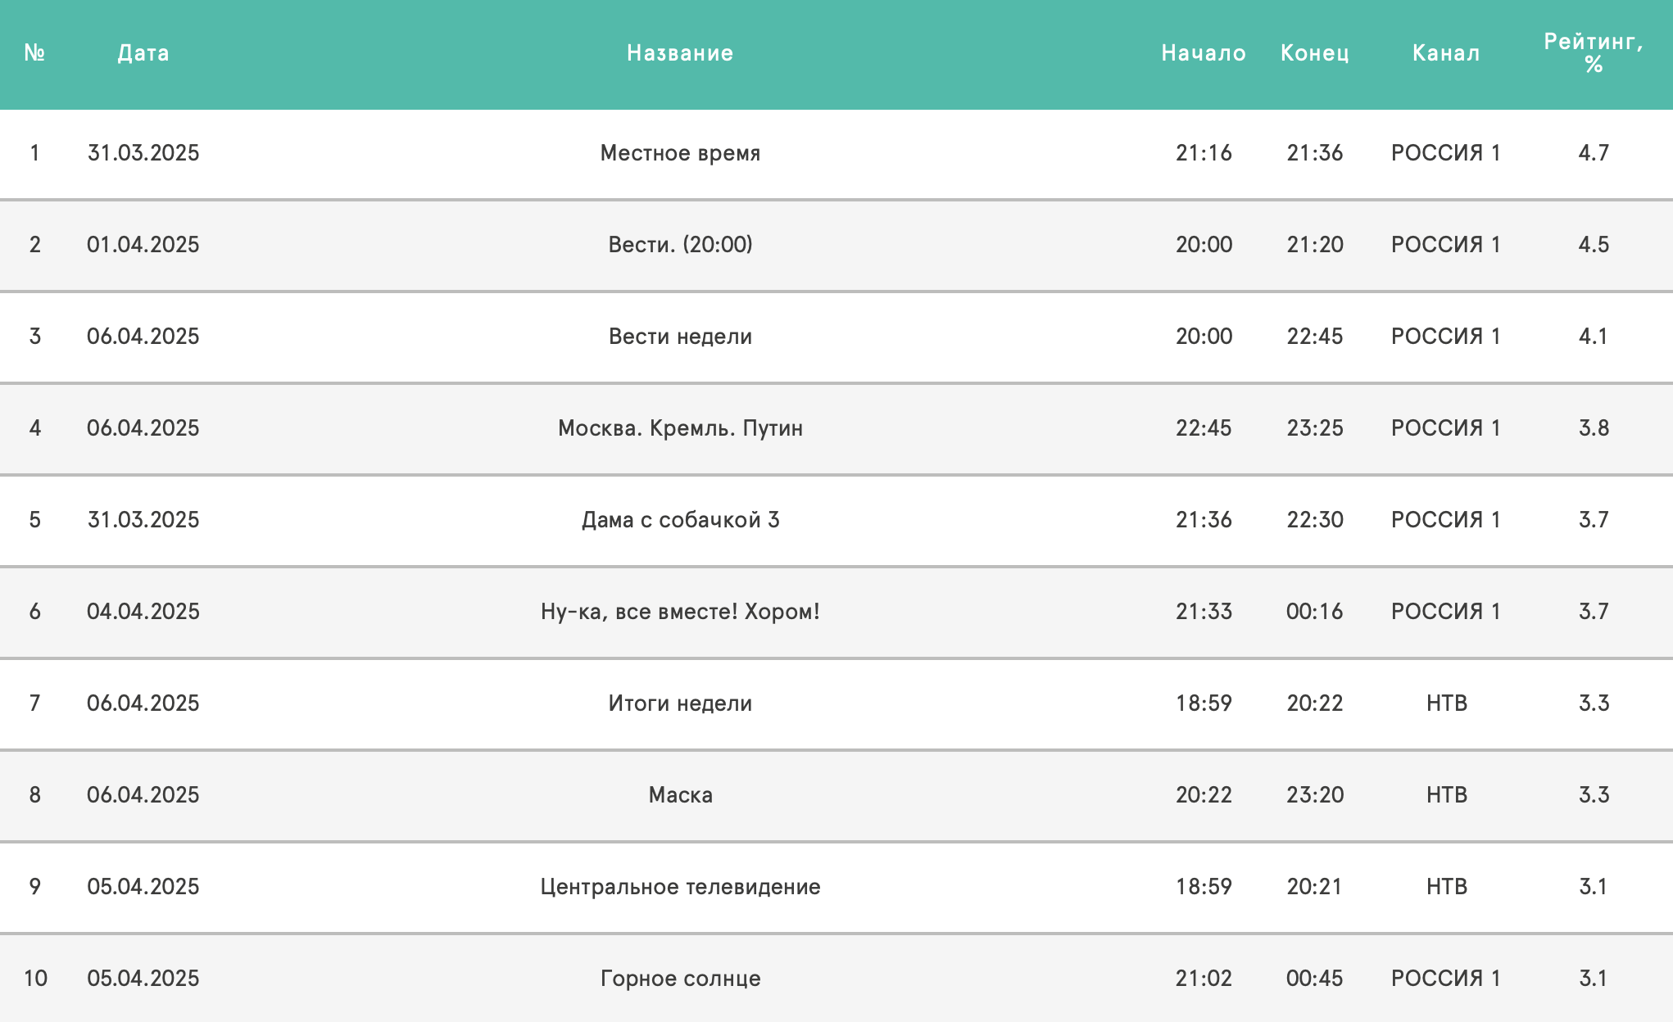
Task: Click rating 3.3 in the Маска row
Action: (1594, 795)
